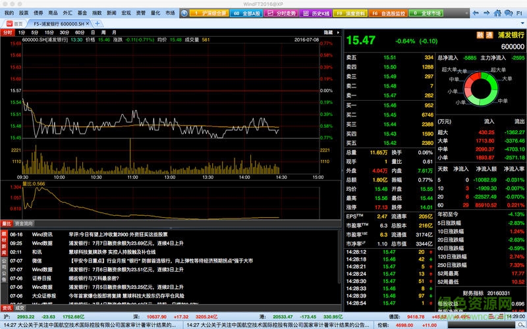Select the 题材新闻 vertical tab

pyautogui.click(x=4, y=243)
